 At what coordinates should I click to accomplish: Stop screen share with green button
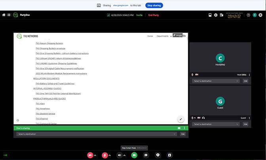tap(134, 155)
